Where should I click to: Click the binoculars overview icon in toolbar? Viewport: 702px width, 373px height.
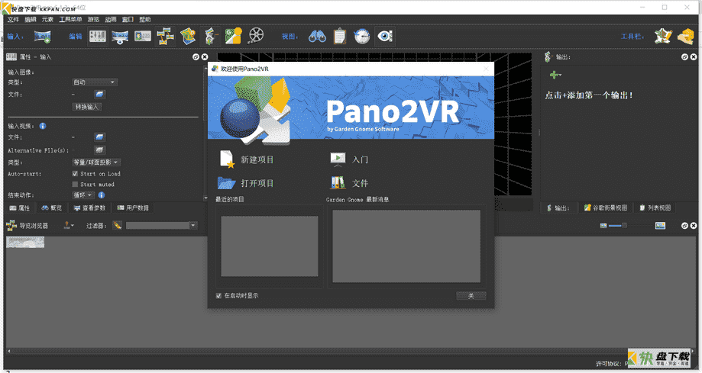coord(318,36)
